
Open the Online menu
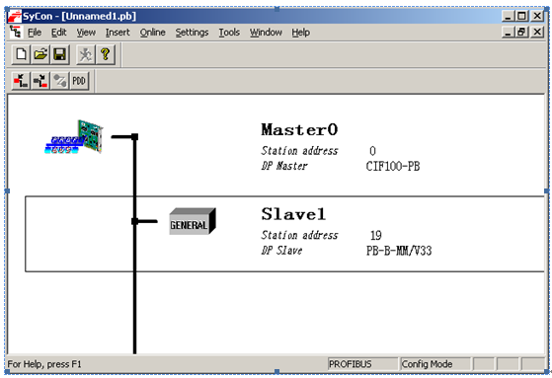click(x=152, y=33)
